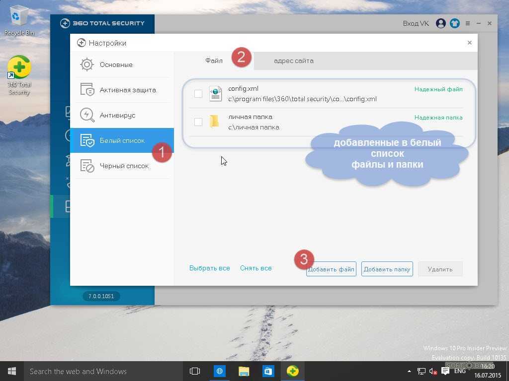
Task: Click the Search the web and Windows box
Action: 102,371
